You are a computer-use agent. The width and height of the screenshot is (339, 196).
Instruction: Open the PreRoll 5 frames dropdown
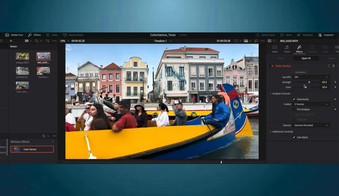point(311,104)
